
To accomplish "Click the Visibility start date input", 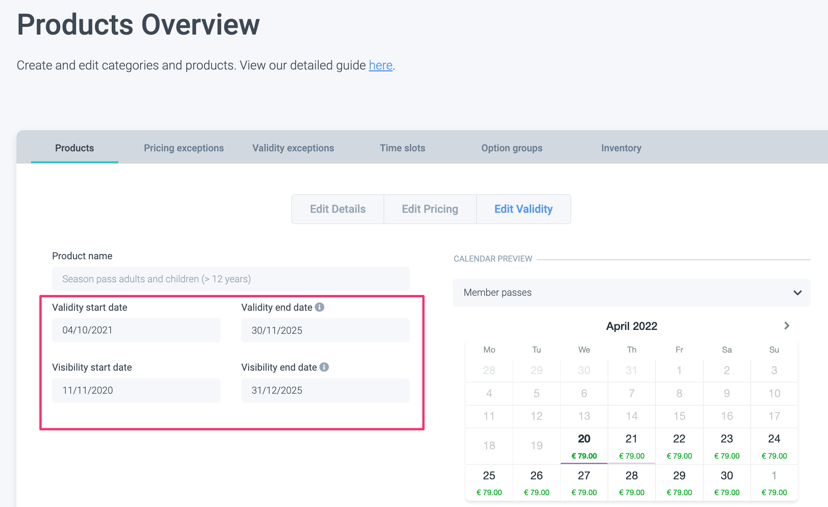I will 136,390.
